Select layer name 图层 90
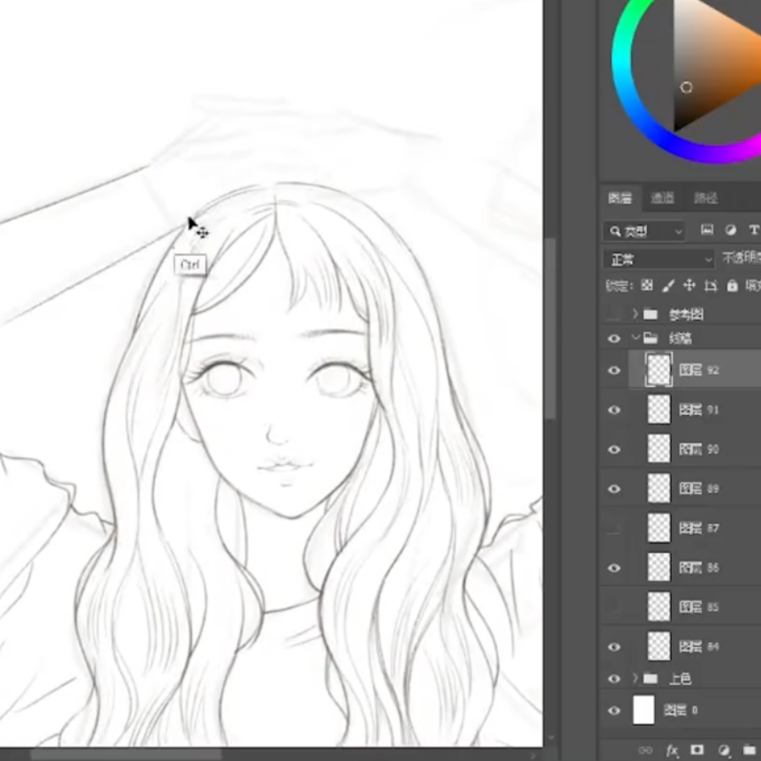Viewport: 761px width, 761px height. click(699, 449)
